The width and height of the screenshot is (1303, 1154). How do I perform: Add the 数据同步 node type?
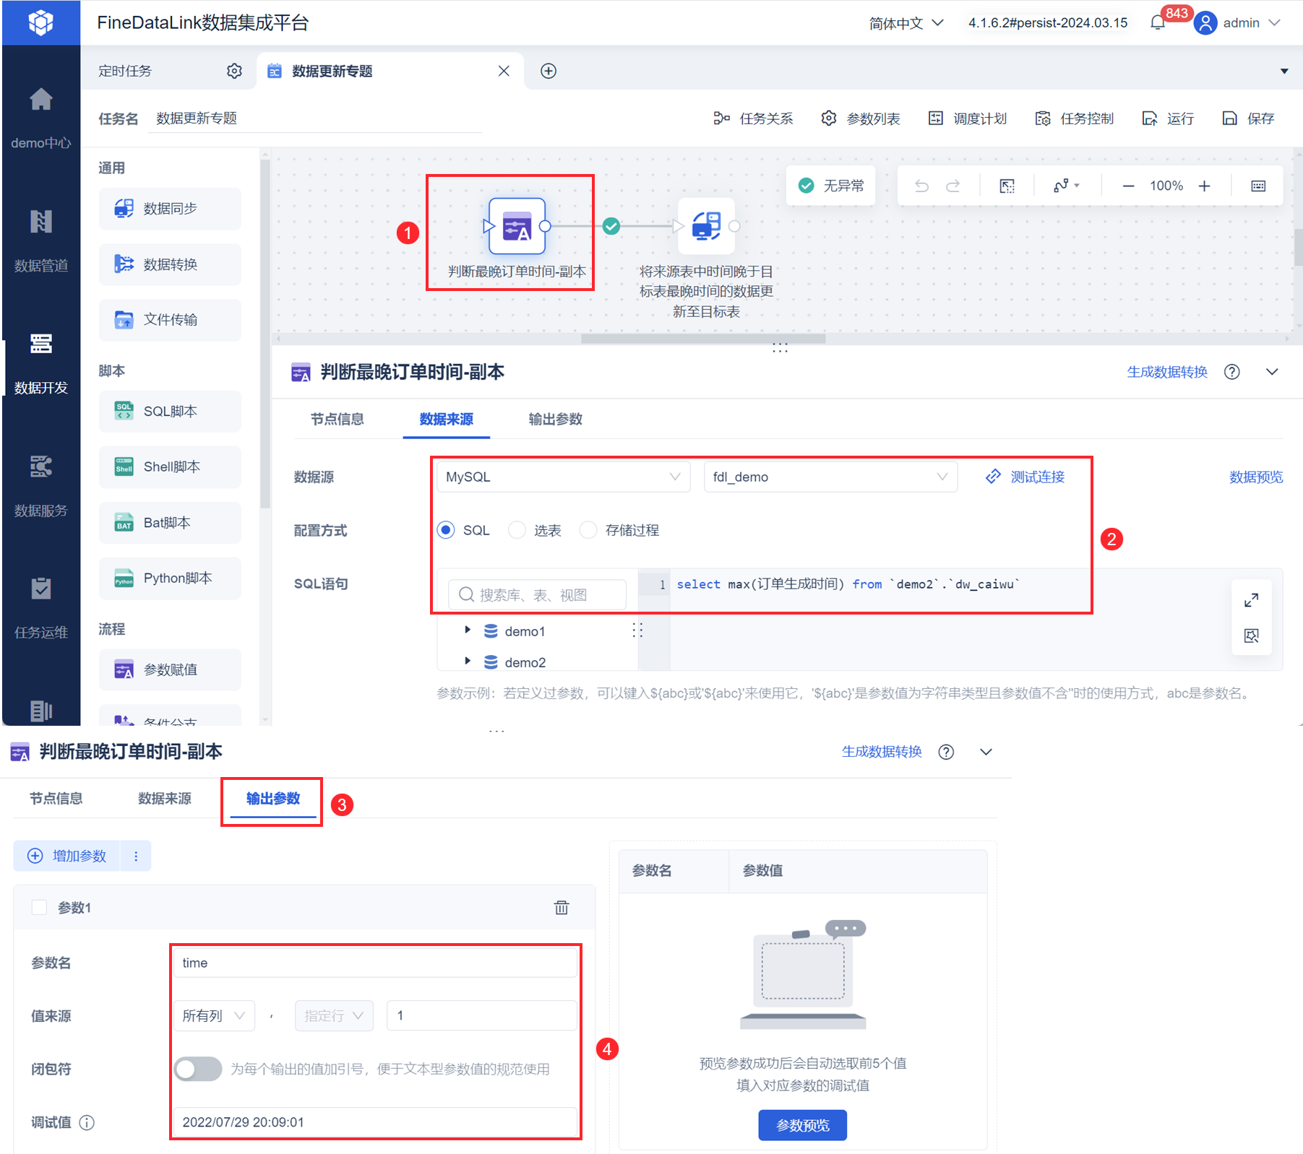pos(171,209)
